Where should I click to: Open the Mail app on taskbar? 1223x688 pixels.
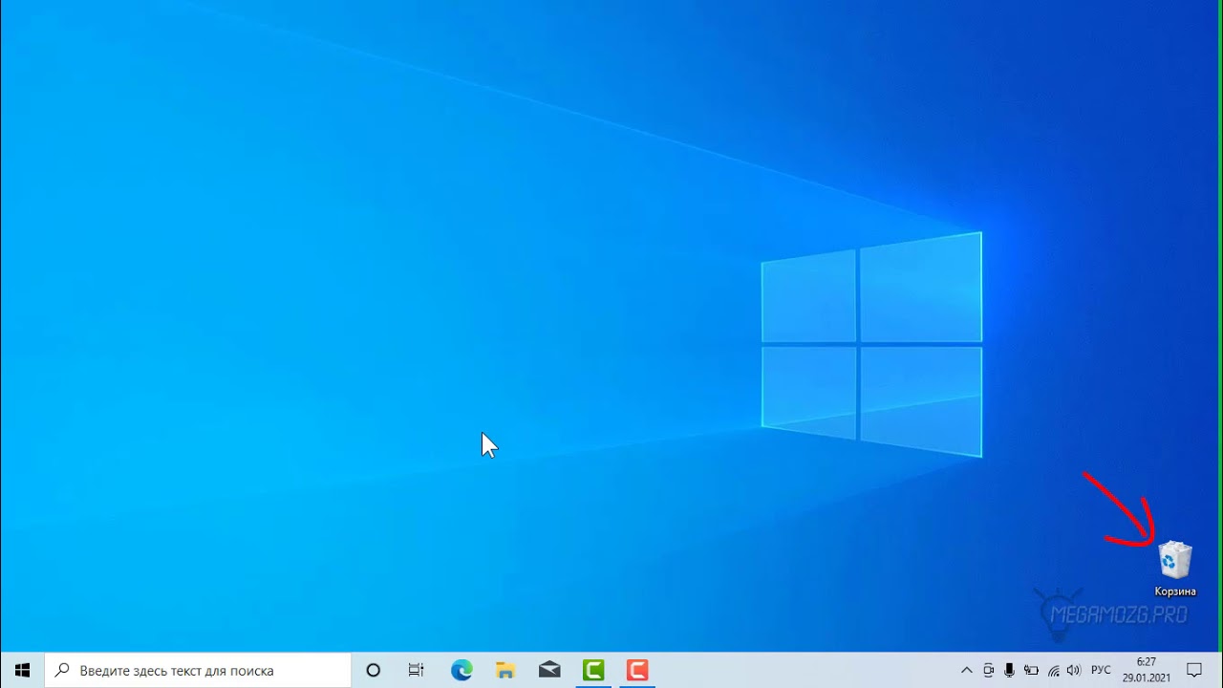point(549,670)
